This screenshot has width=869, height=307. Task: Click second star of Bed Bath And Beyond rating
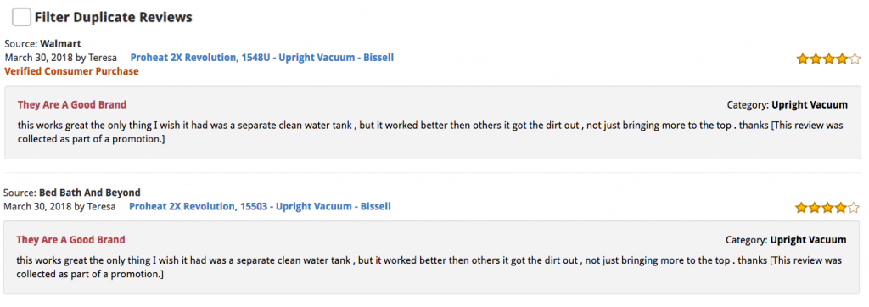click(815, 208)
